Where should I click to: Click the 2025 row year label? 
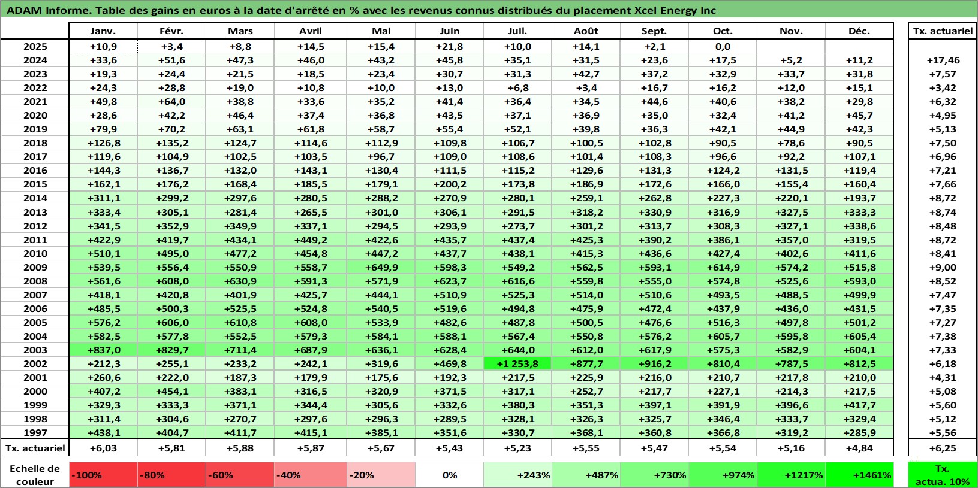(x=35, y=46)
